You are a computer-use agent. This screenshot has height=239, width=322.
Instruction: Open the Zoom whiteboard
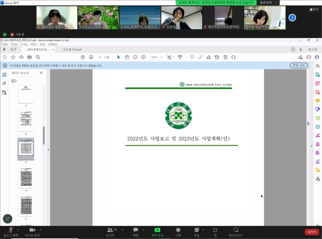click(236, 232)
